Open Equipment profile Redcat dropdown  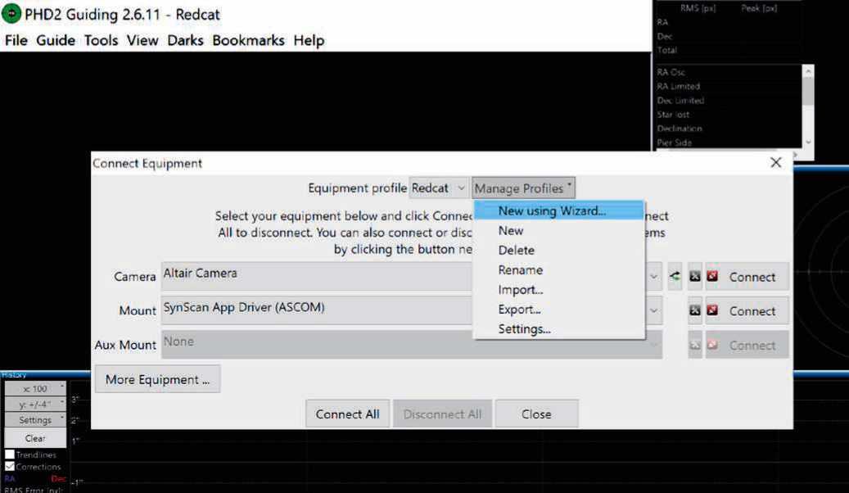point(438,188)
